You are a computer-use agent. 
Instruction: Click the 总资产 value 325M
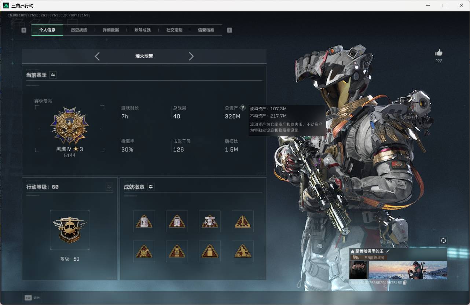tap(232, 117)
